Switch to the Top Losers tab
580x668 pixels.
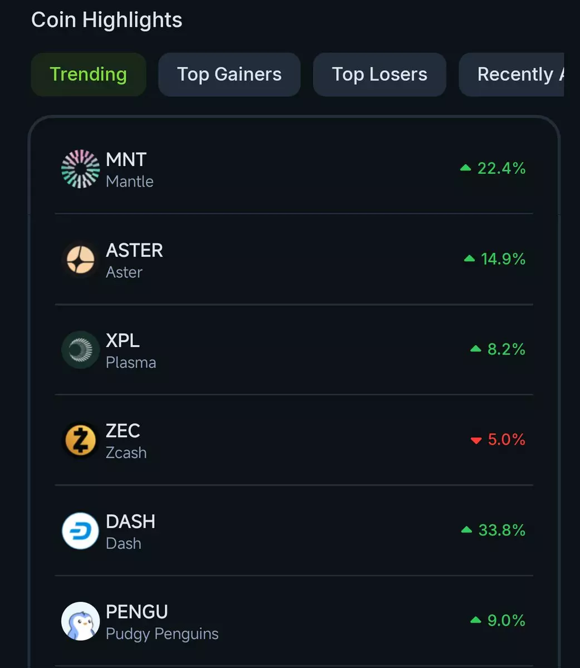pos(380,75)
